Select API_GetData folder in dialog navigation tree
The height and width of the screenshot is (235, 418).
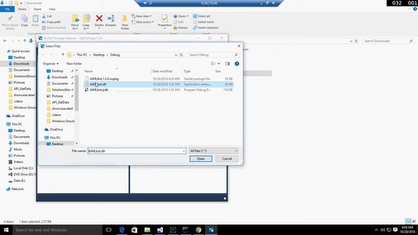(60, 102)
